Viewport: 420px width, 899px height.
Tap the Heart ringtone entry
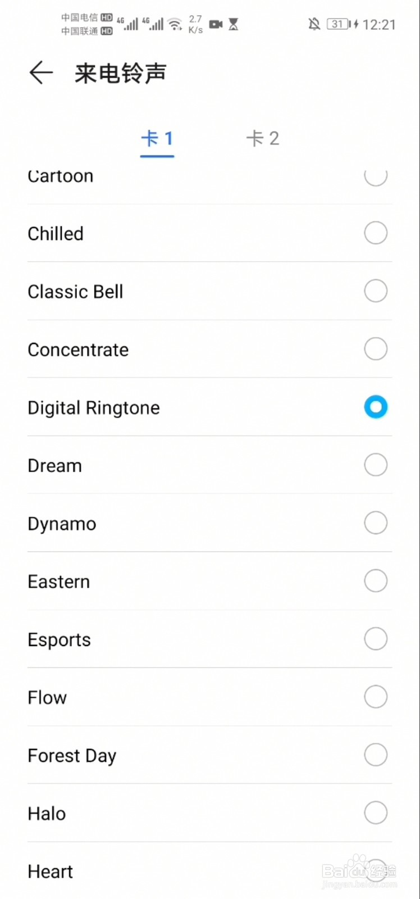(x=209, y=871)
